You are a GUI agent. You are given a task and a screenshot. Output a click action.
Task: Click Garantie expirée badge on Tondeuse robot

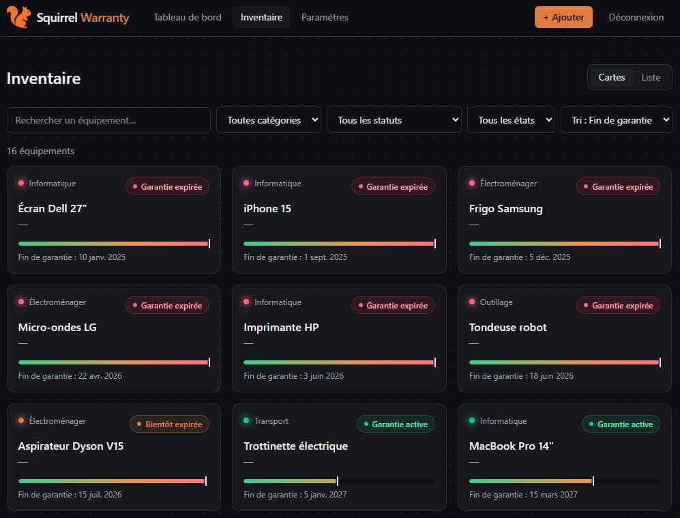click(x=618, y=306)
